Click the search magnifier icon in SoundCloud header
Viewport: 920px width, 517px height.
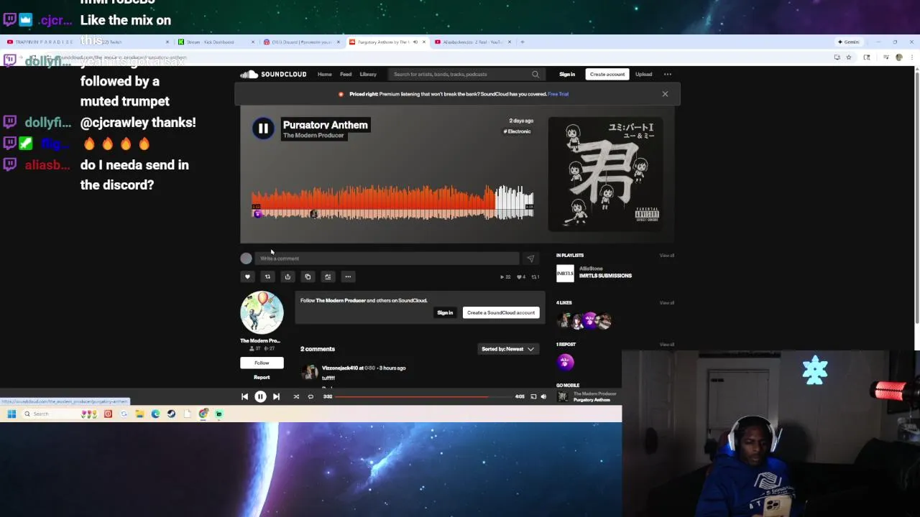coord(535,74)
